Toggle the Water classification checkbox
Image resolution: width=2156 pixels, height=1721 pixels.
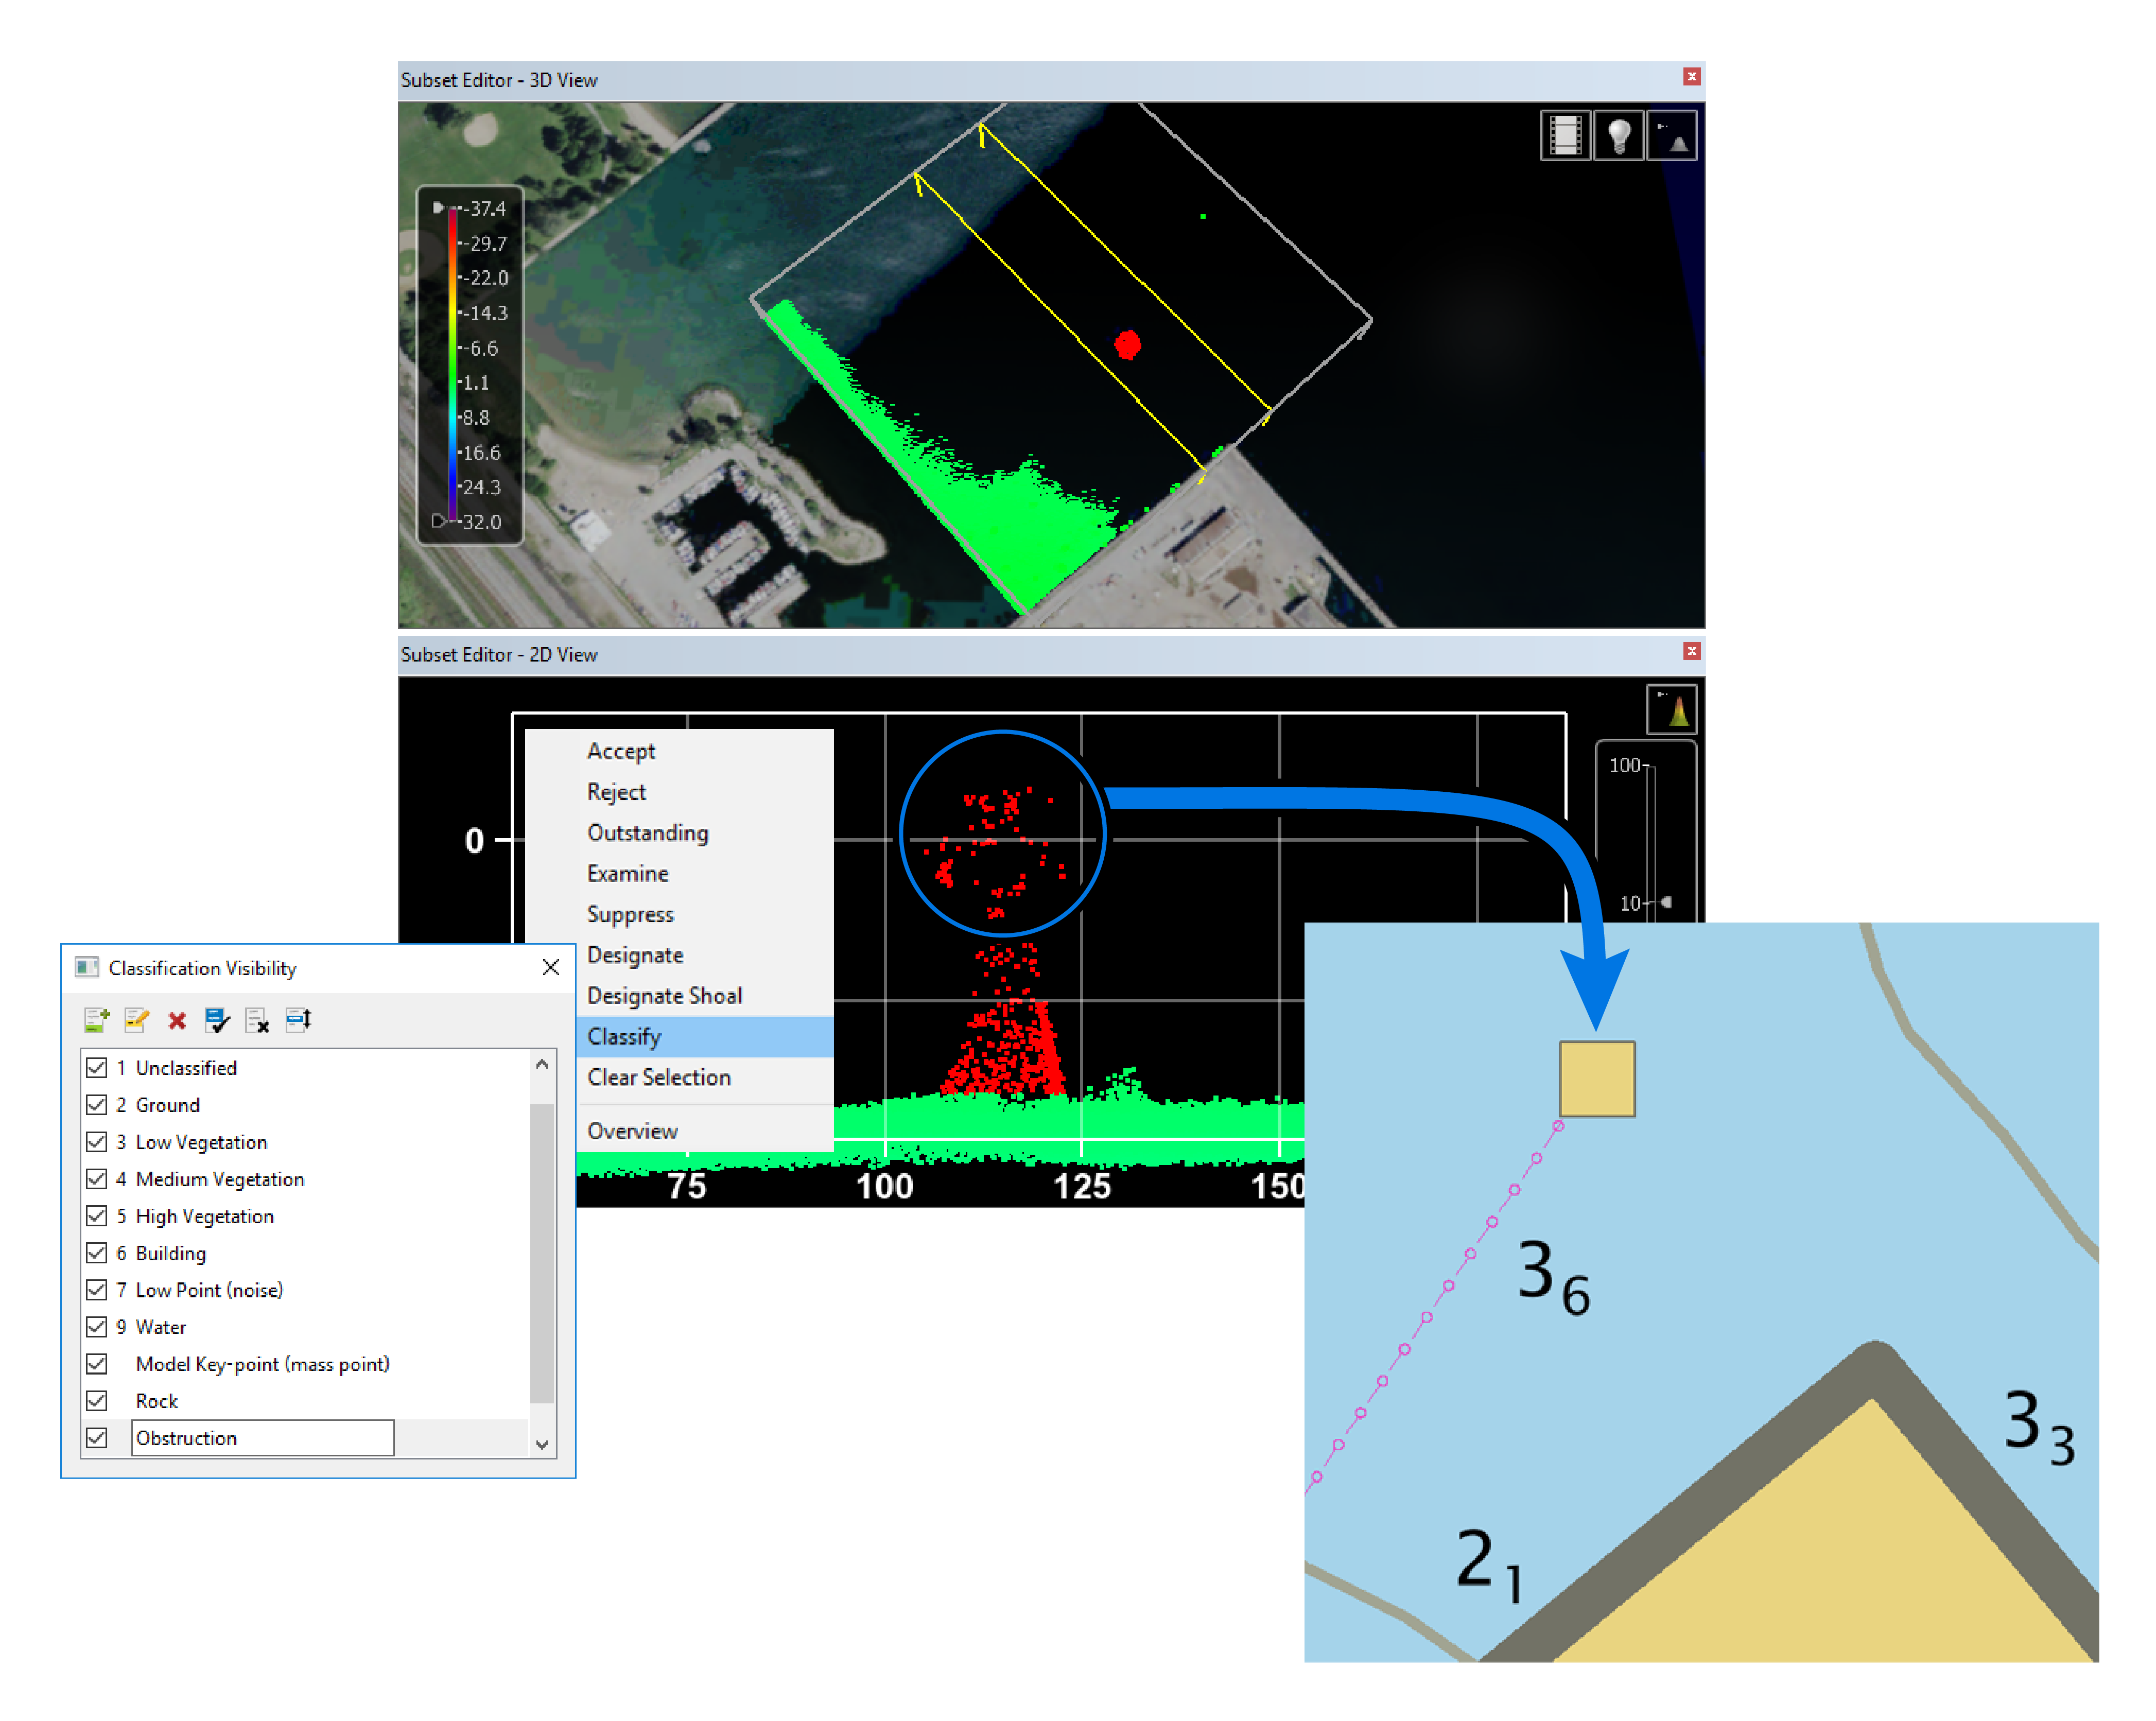97,1327
